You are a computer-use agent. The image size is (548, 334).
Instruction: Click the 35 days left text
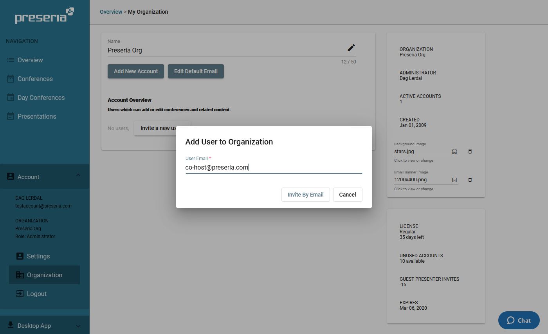[412, 237]
